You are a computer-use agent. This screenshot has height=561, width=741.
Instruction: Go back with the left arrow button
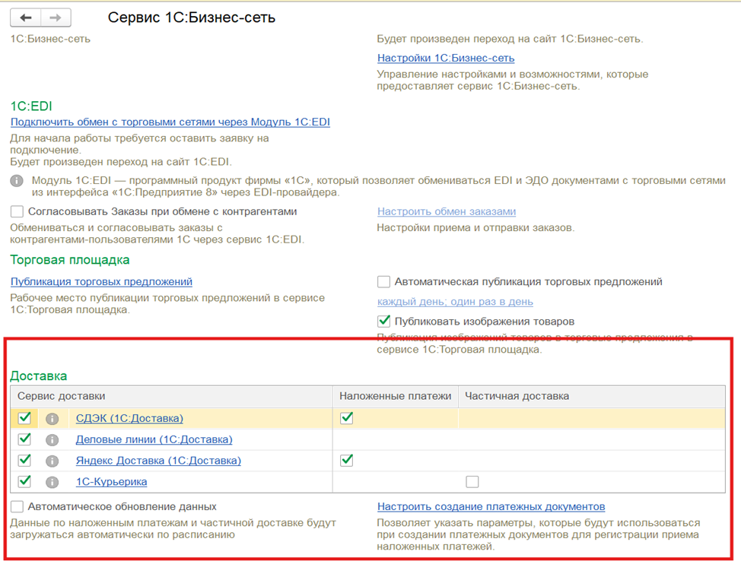click(x=26, y=18)
